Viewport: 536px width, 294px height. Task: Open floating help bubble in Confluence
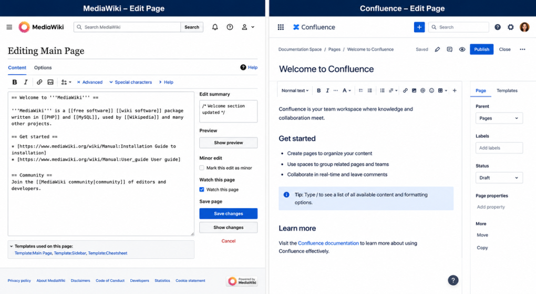(x=453, y=280)
